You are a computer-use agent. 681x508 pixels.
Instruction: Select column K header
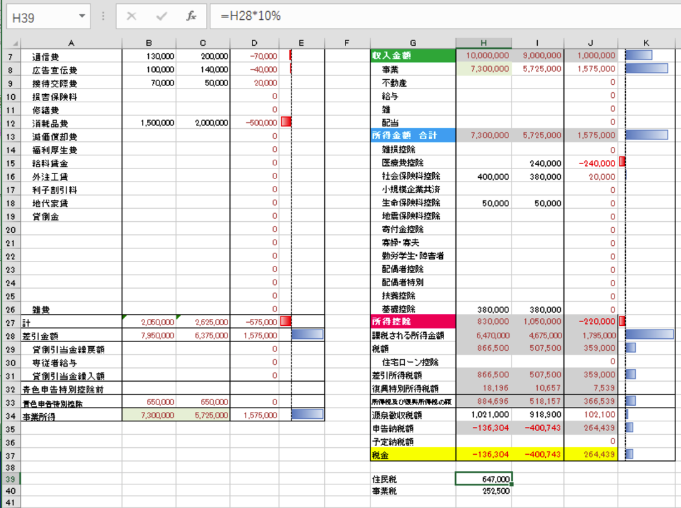[646, 43]
